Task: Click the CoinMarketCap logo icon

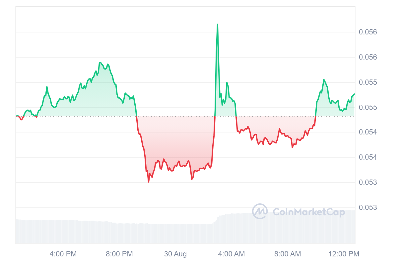Action: pos(260,211)
